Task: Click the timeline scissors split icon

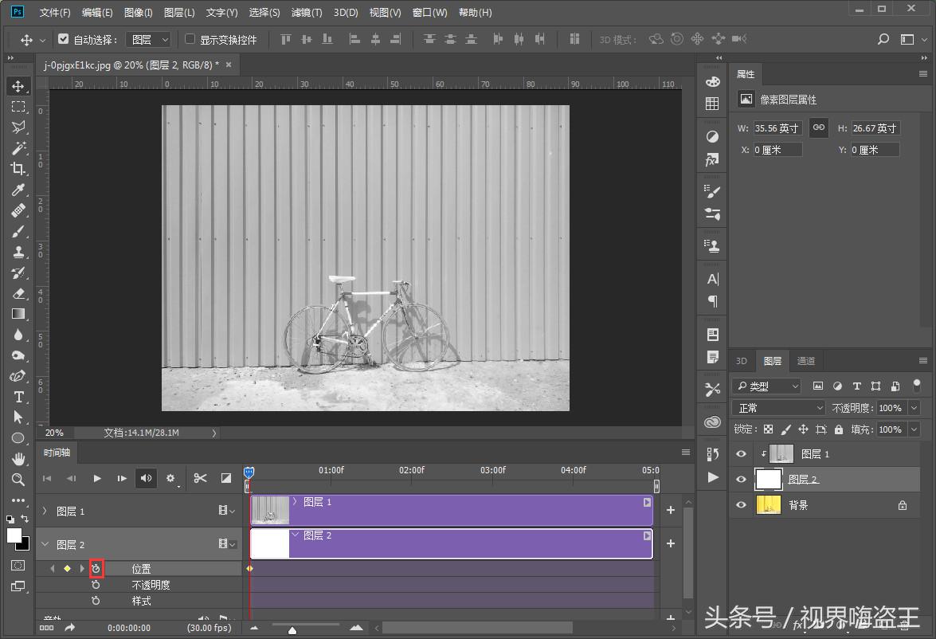Action: point(200,478)
